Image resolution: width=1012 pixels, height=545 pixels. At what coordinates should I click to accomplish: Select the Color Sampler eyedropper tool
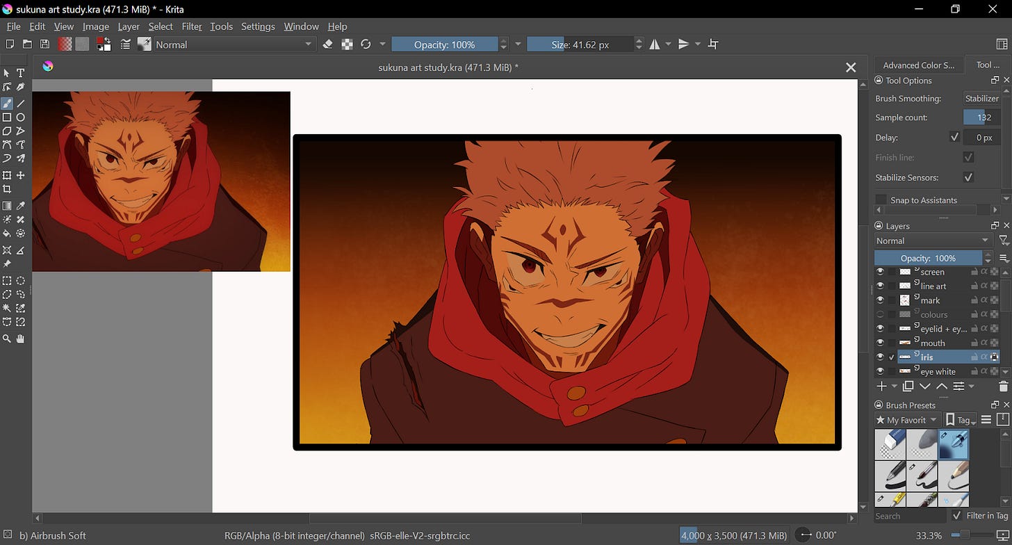pyautogui.click(x=21, y=206)
